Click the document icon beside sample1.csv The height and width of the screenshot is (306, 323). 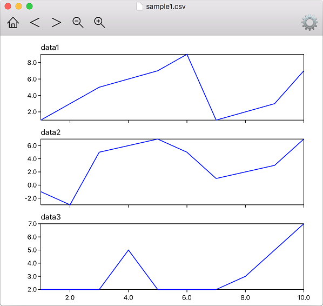pyautogui.click(x=139, y=6)
